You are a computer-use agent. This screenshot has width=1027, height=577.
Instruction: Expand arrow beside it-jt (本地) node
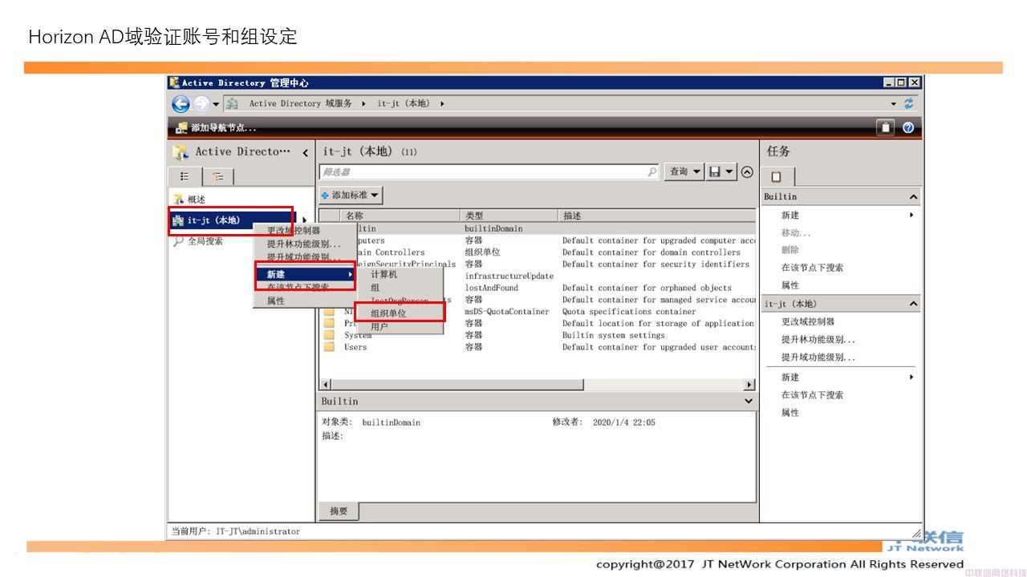pos(304,220)
